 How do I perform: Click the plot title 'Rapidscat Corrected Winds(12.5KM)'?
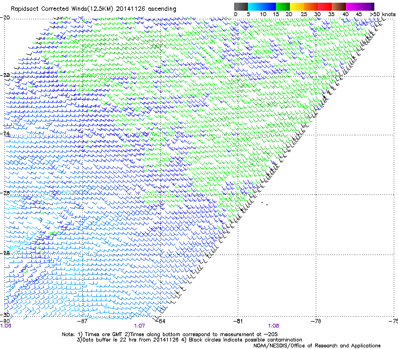pyautogui.click(x=62, y=9)
